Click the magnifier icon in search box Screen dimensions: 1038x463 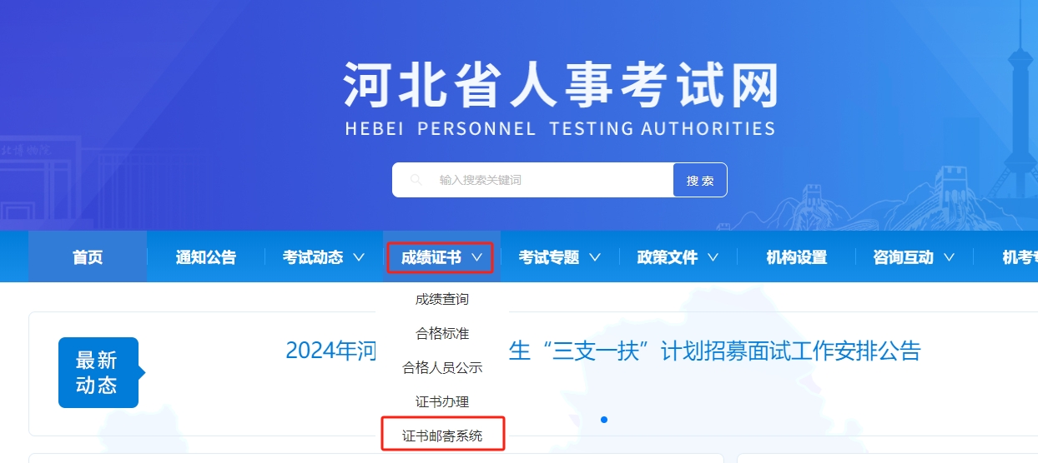click(x=416, y=180)
